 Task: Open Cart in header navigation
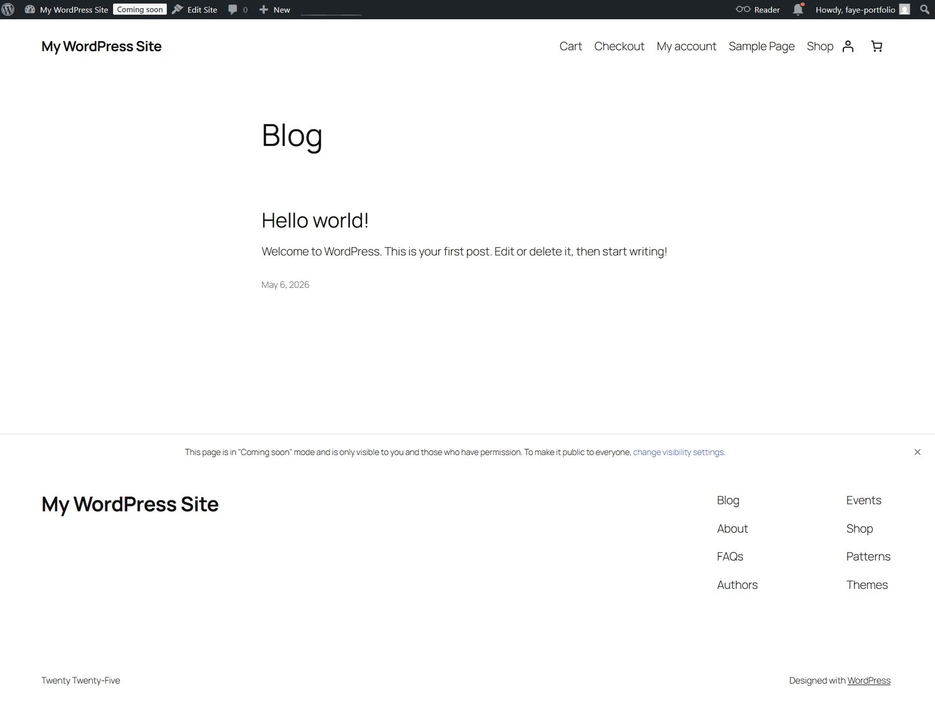pyautogui.click(x=570, y=46)
